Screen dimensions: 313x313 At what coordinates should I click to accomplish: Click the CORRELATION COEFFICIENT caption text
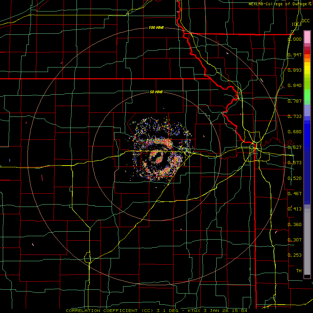click(x=102, y=311)
